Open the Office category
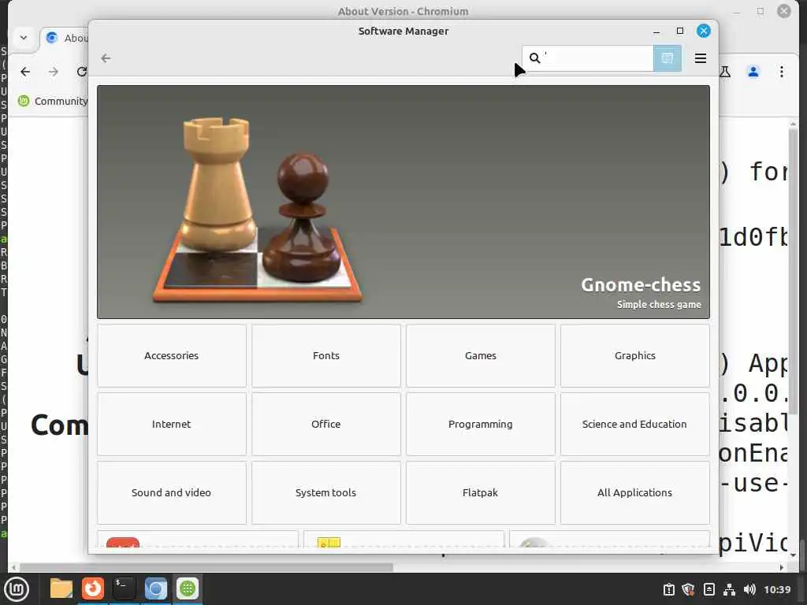This screenshot has width=807, height=605. (325, 424)
